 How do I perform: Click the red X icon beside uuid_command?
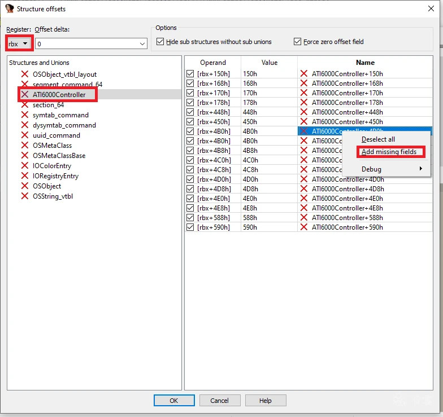pyautogui.click(x=25, y=135)
